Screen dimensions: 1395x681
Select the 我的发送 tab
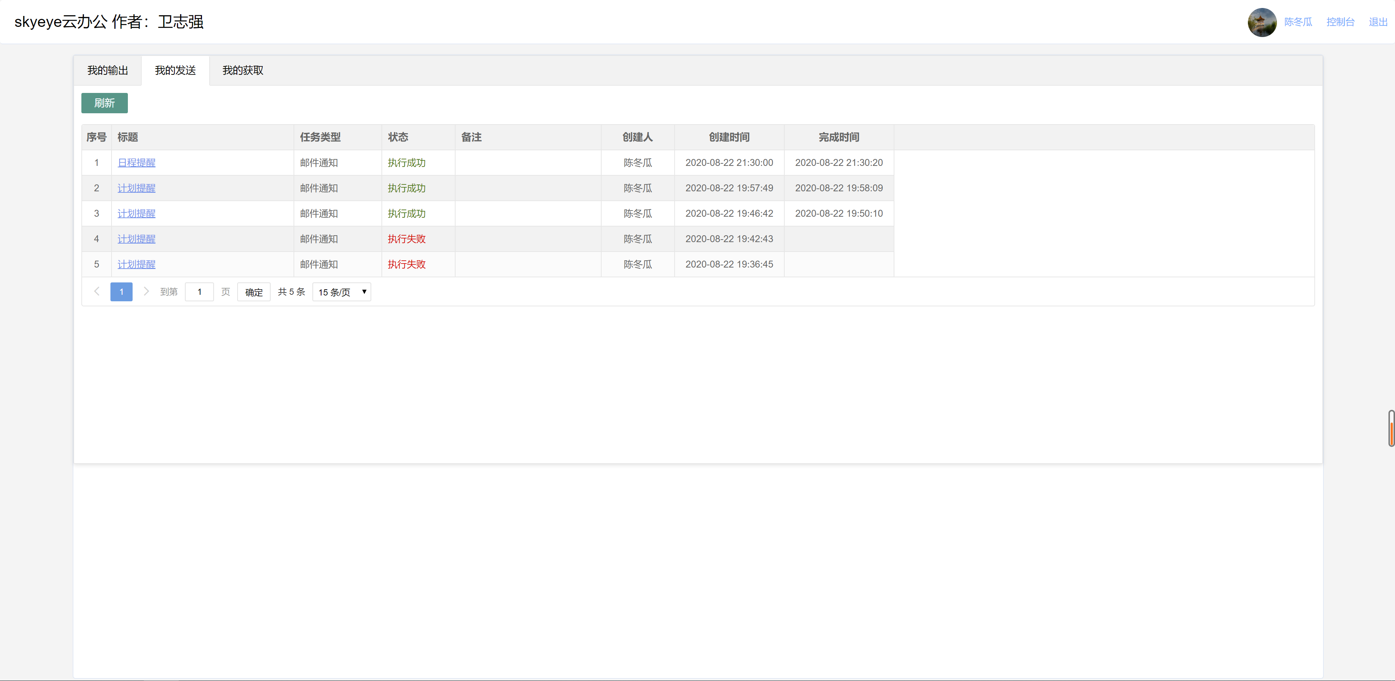(174, 70)
